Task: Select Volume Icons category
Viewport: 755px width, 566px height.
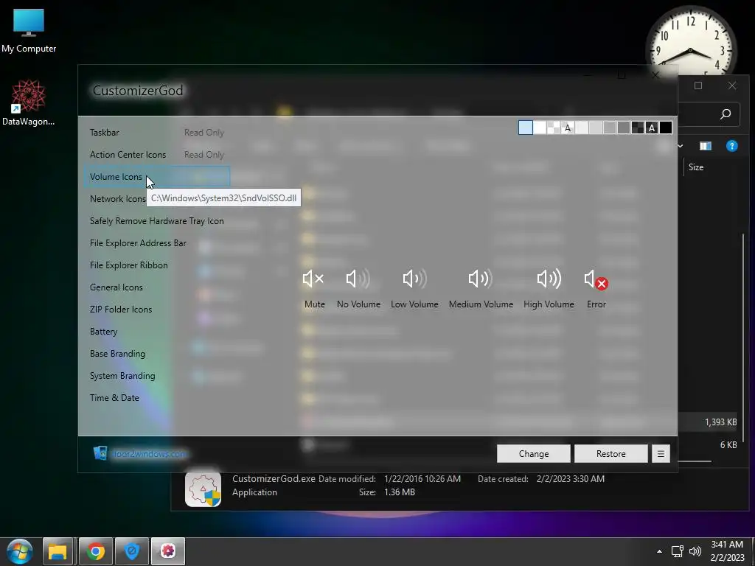Action: point(157,177)
